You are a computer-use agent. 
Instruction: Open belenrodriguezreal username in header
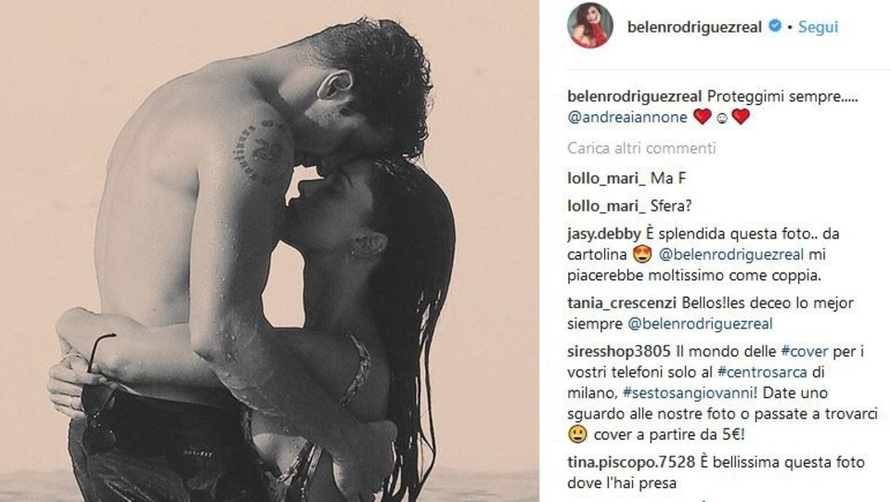694,27
